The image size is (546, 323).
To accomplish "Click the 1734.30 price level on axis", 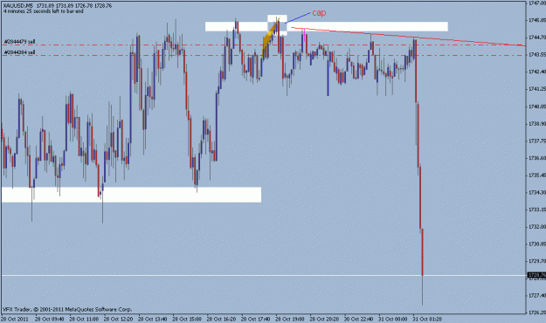I will pyautogui.click(x=536, y=192).
